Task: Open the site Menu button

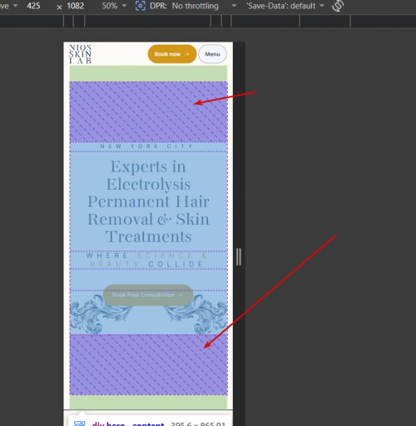Action: [212, 54]
